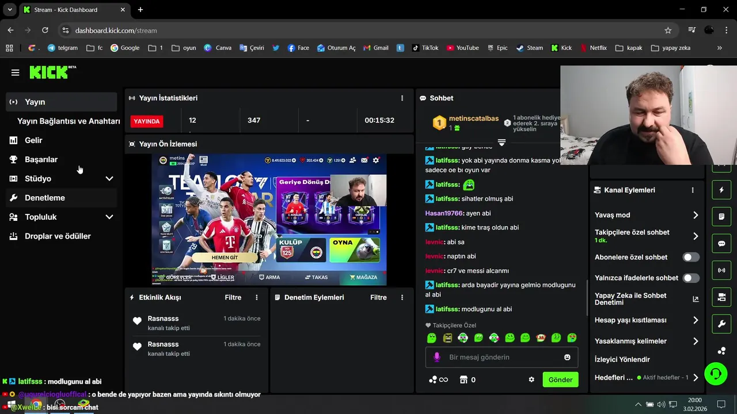Screen dimensions: 737x414
Task: Open Yasaklanmış kelimeler chevron
Action: 696,341
